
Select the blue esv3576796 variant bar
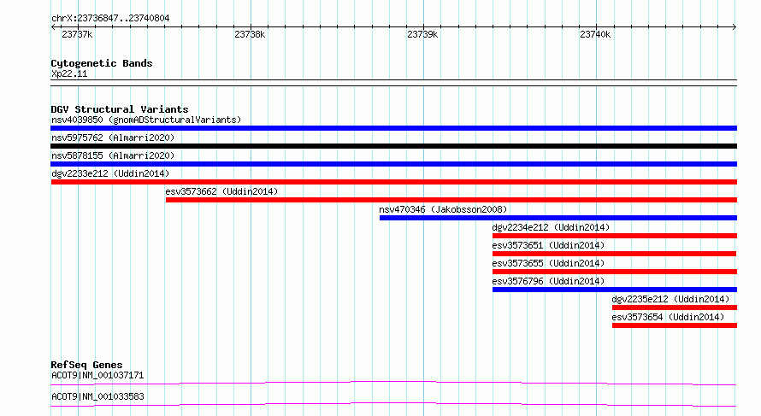point(615,290)
